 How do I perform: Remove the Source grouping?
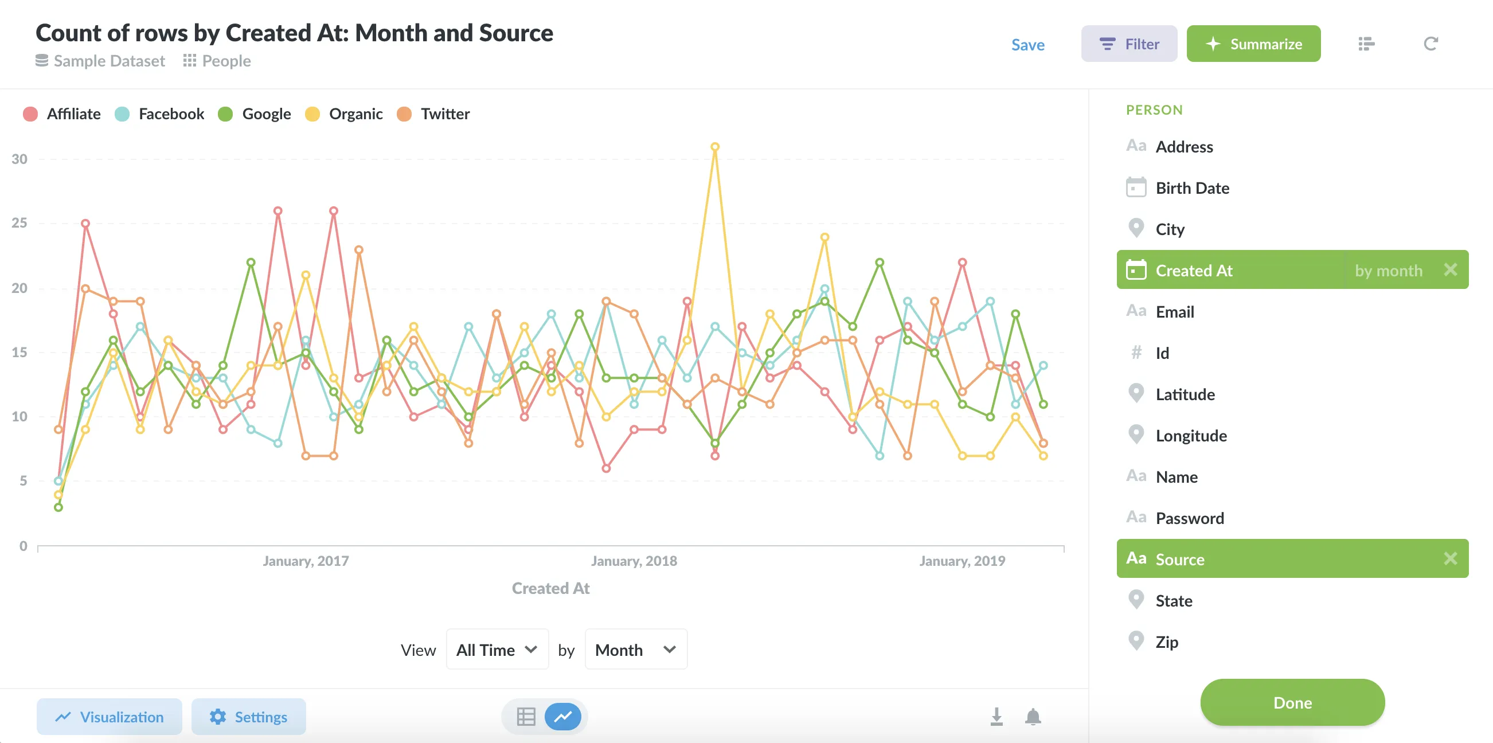(x=1450, y=559)
